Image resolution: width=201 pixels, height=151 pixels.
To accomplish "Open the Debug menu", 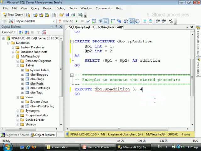I will pyautogui.click(x=61, y=8).
